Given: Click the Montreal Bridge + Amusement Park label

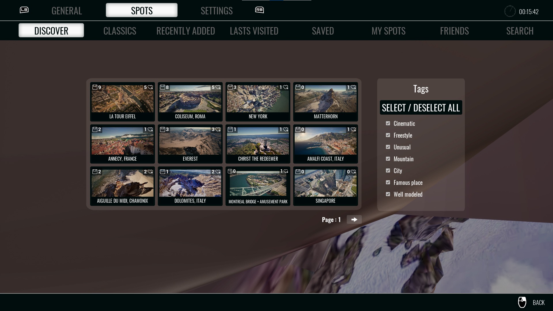Looking at the screenshot, I should pyautogui.click(x=258, y=202).
